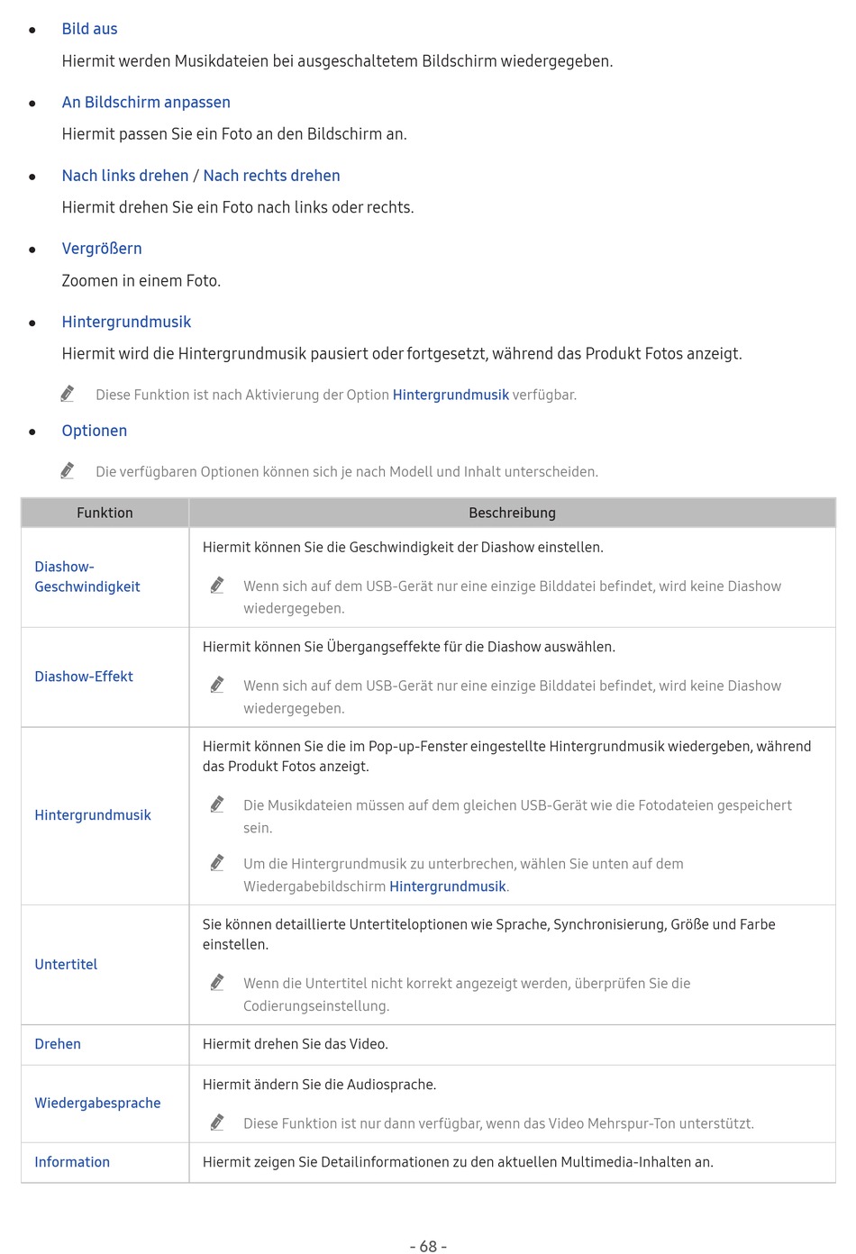856x1254 pixels.
Task: Click the note icon in the Wiedergabesprache row
Action: click(x=217, y=1122)
